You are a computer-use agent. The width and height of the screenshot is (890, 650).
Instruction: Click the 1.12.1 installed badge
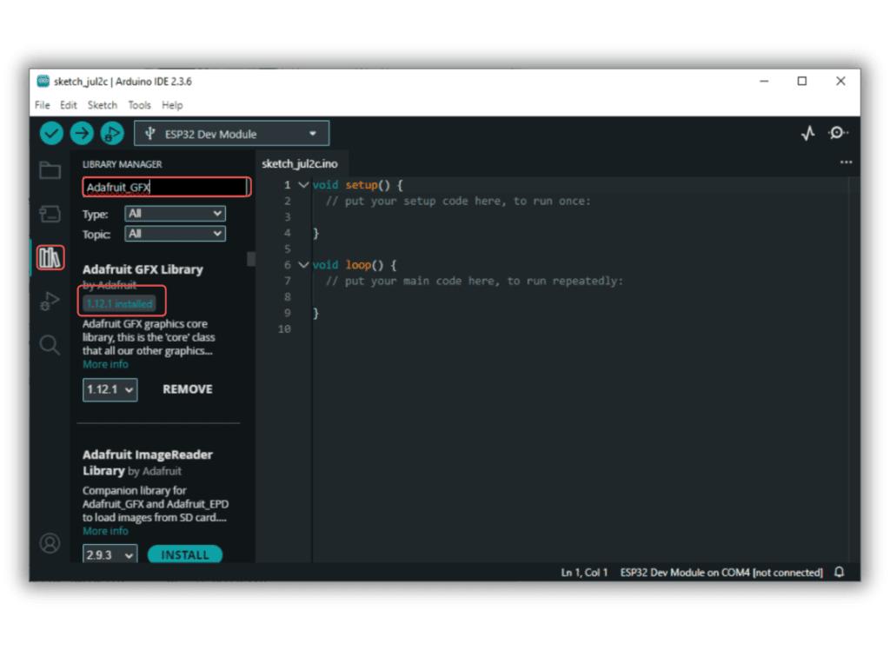[x=120, y=304]
